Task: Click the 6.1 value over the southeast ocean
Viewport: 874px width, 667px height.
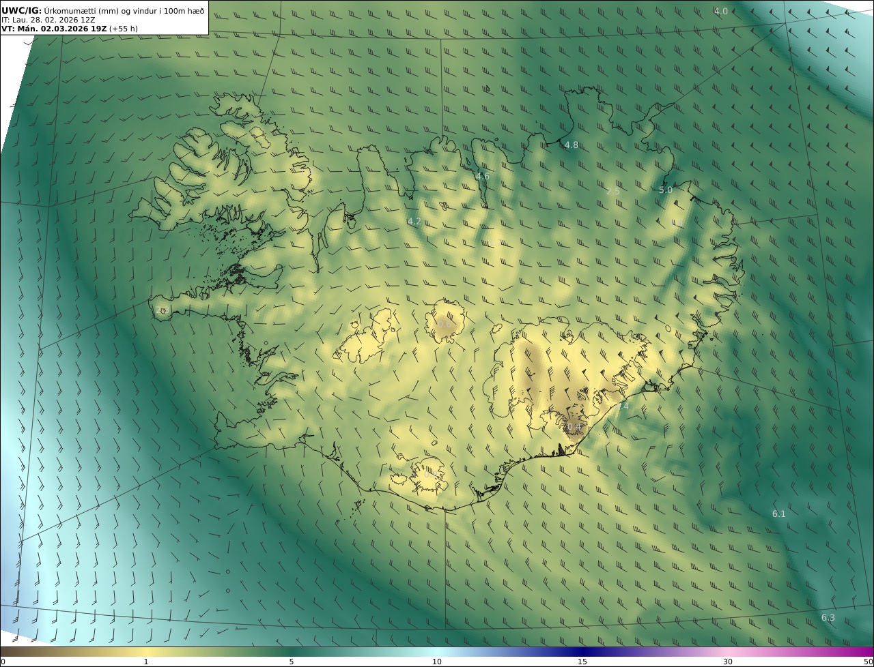Action: coord(779,514)
